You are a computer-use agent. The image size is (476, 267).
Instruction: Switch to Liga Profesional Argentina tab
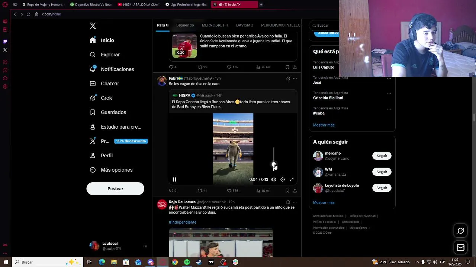[186, 4]
